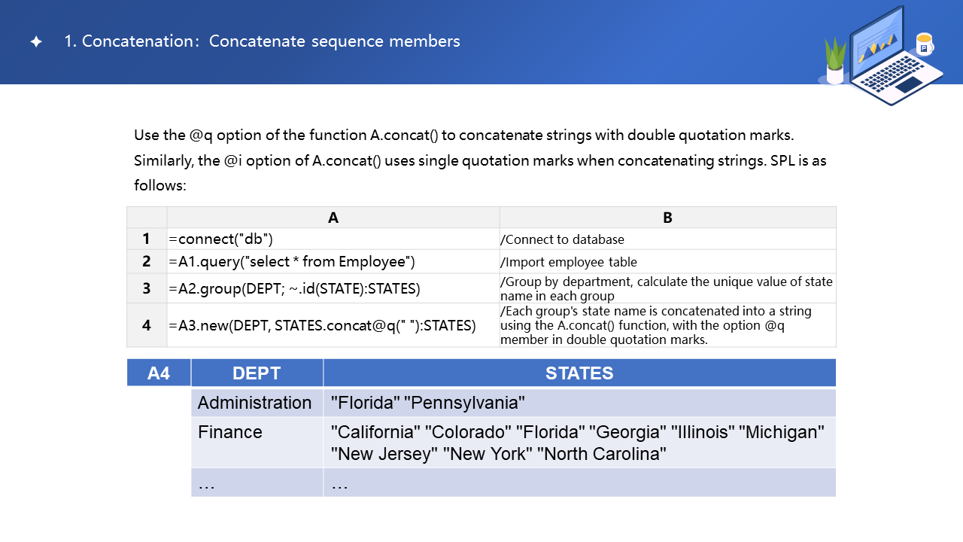Screen dimensions: 963x542
Task: Click row number 2 of the code grid
Action: click(x=147, y=261)
